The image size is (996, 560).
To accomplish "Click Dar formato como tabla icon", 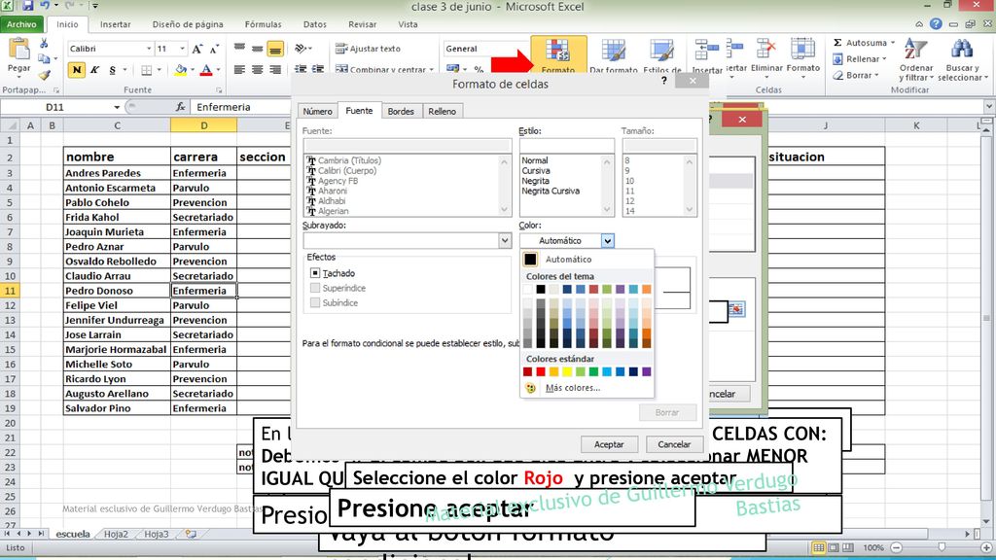I will (614, 51).
